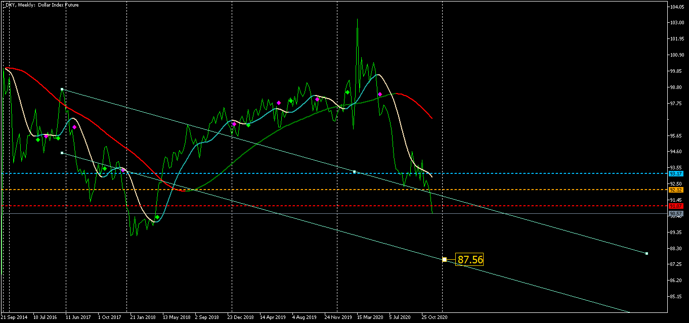Click the red 91.07 price tag
689x323 pixels.
pyautogui.click(x=676, y=206)
